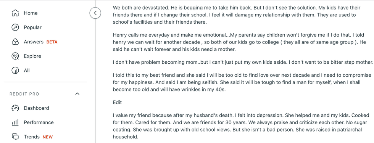This screenshot has width=374, height=143.
Task: Toggle the REDDIT PRO section header
Action: tap(45, 94)
